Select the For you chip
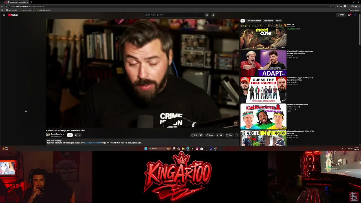Image resolution: width=361 pixels, height=203 pixels. [x=279, y=21]
